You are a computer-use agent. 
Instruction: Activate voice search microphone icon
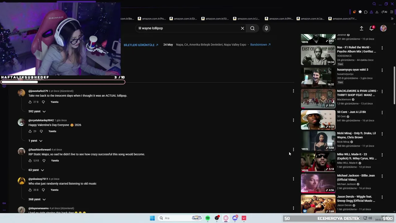click(266, 28)
